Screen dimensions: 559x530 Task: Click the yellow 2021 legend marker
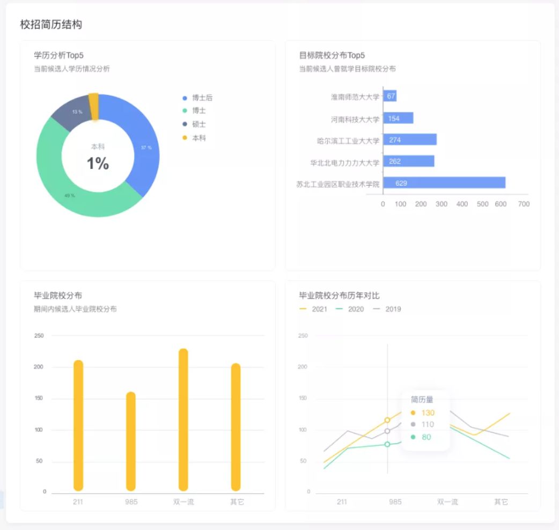pyautogui.click(x=303, y=309)
